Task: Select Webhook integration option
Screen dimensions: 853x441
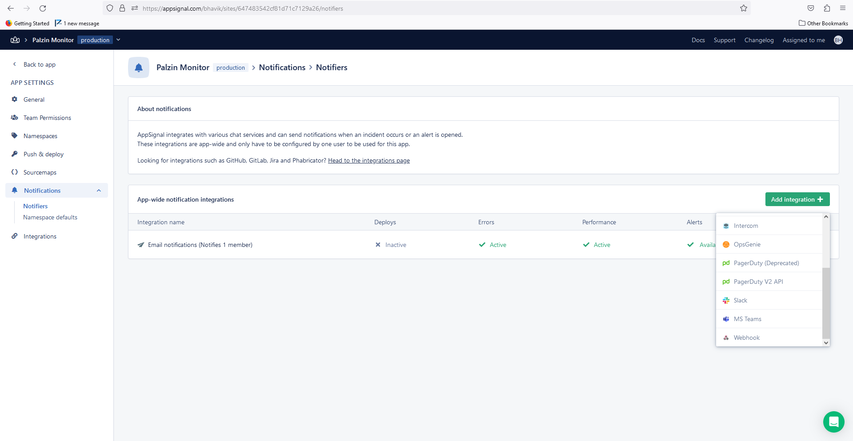Action: (769, 338)
